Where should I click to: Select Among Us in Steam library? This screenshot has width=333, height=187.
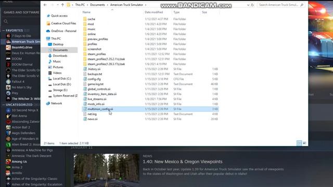(19, 162)
